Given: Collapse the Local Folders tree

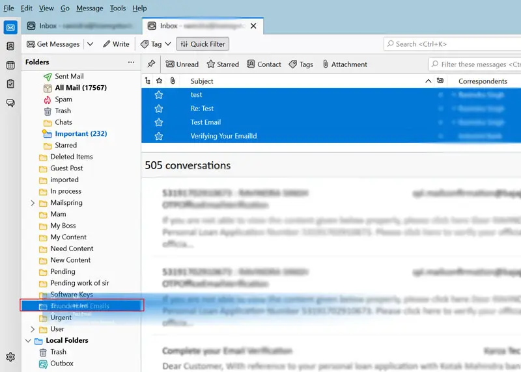Looking at the screenshot, I should point(29,340).
